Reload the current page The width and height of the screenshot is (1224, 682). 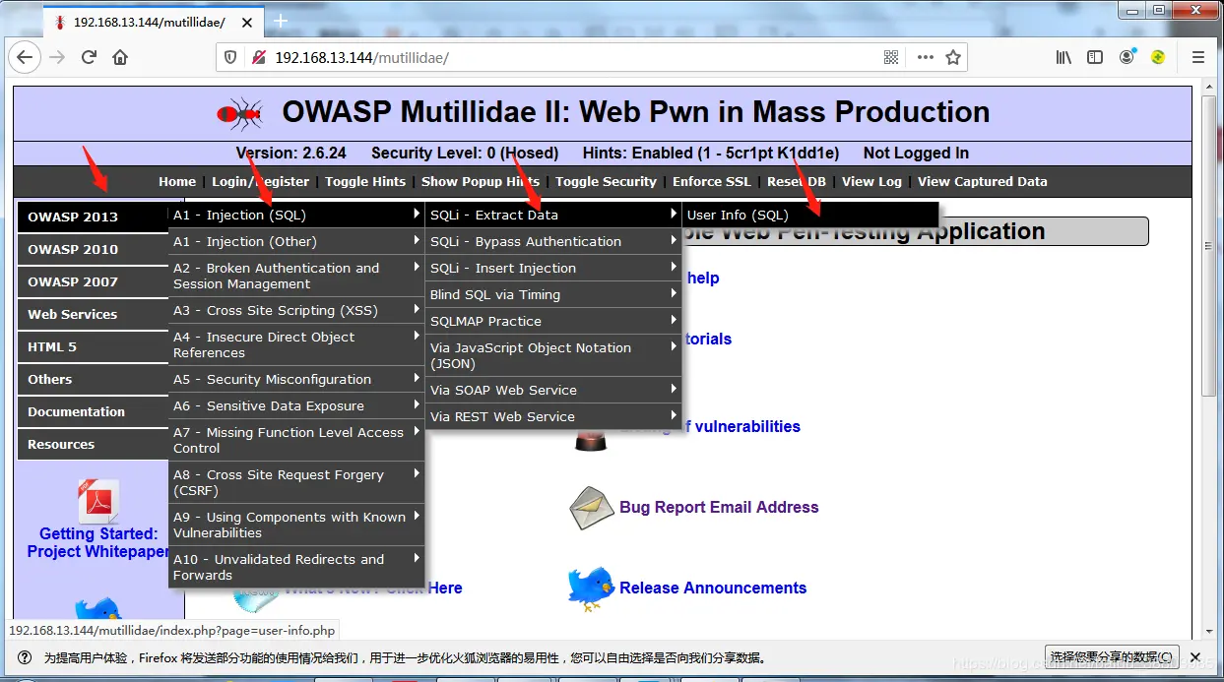point(89,57)
